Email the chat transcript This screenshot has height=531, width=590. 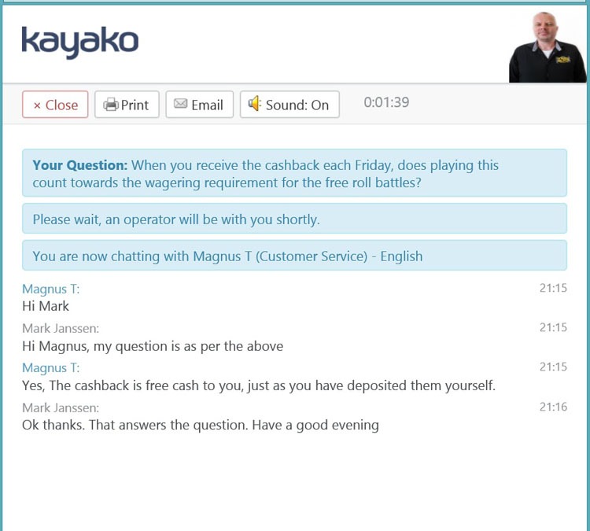coord(200,105)
